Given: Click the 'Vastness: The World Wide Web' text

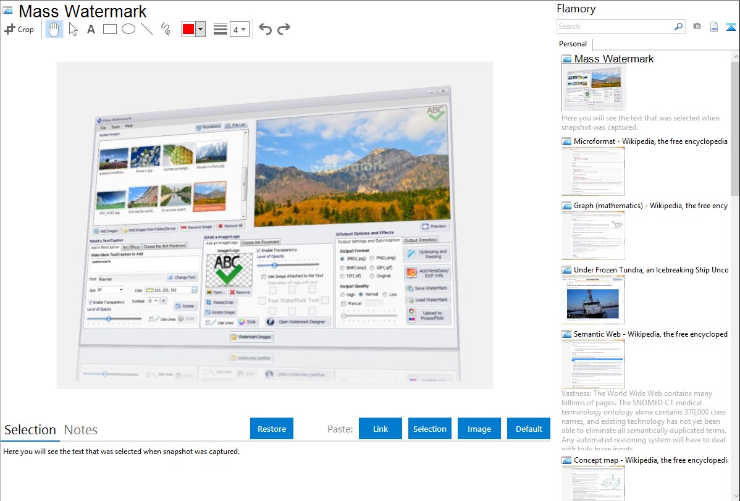Looking at the screenshot, I should [x=644, y=421].
